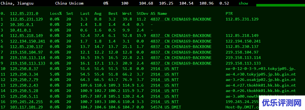
Task: Open hop 7 IP link 219.158.104.97
Action: click(27, 52)
